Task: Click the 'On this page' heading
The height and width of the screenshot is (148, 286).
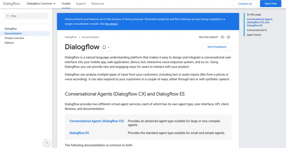Action: pos(254,15)
